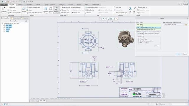Insert an Object from the ribbon
The image size is (189, 106).
point(29,10)
